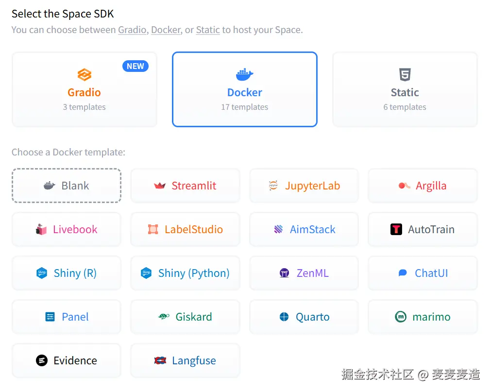This screenshot has height=392, width=491.
Task: Select the Gradio SDK card
Action: [x=84, y=89]
